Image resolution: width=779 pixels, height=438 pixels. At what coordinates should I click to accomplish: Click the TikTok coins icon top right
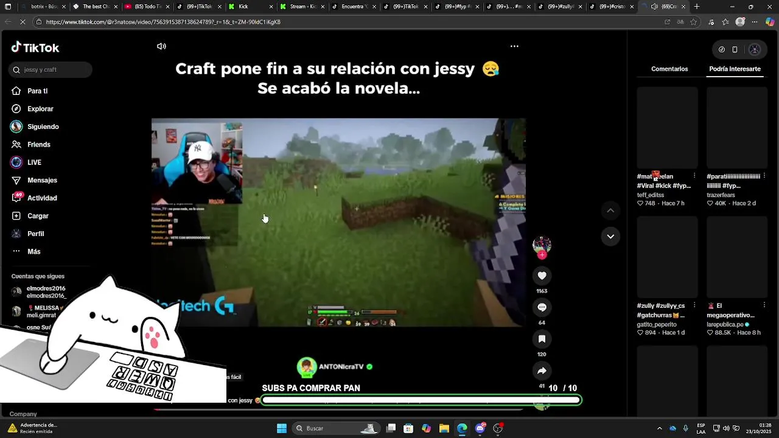(722, 49)
